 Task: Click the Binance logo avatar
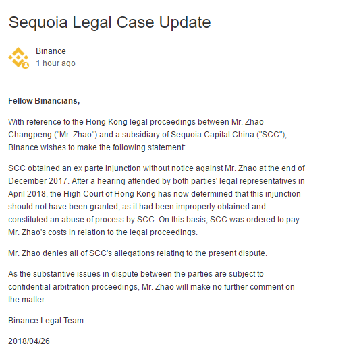tap(18, 57)
